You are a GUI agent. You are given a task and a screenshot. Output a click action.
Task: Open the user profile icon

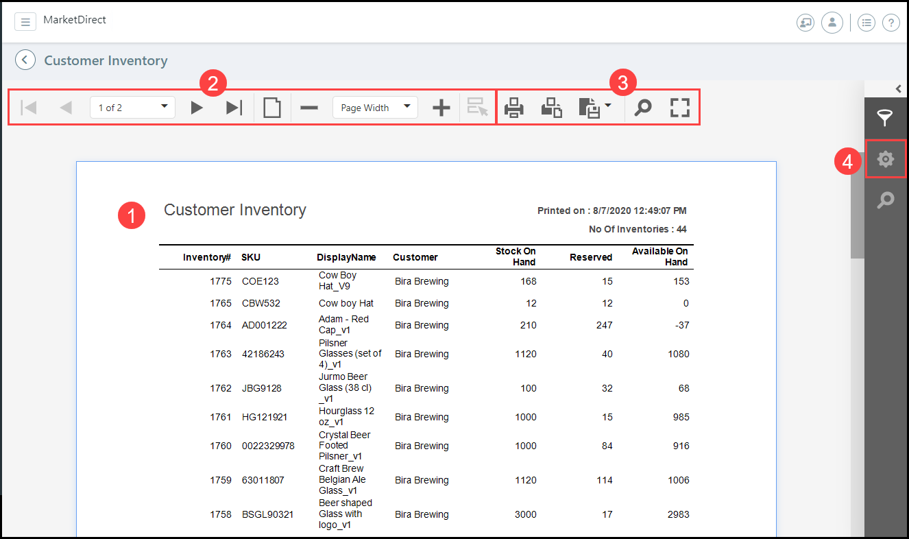832,23
